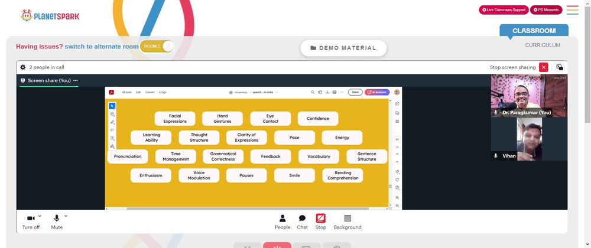Click the '2 people in call' text
This screenshot has height=248, width=591.
pyautogui.click(x=47, y=67)
